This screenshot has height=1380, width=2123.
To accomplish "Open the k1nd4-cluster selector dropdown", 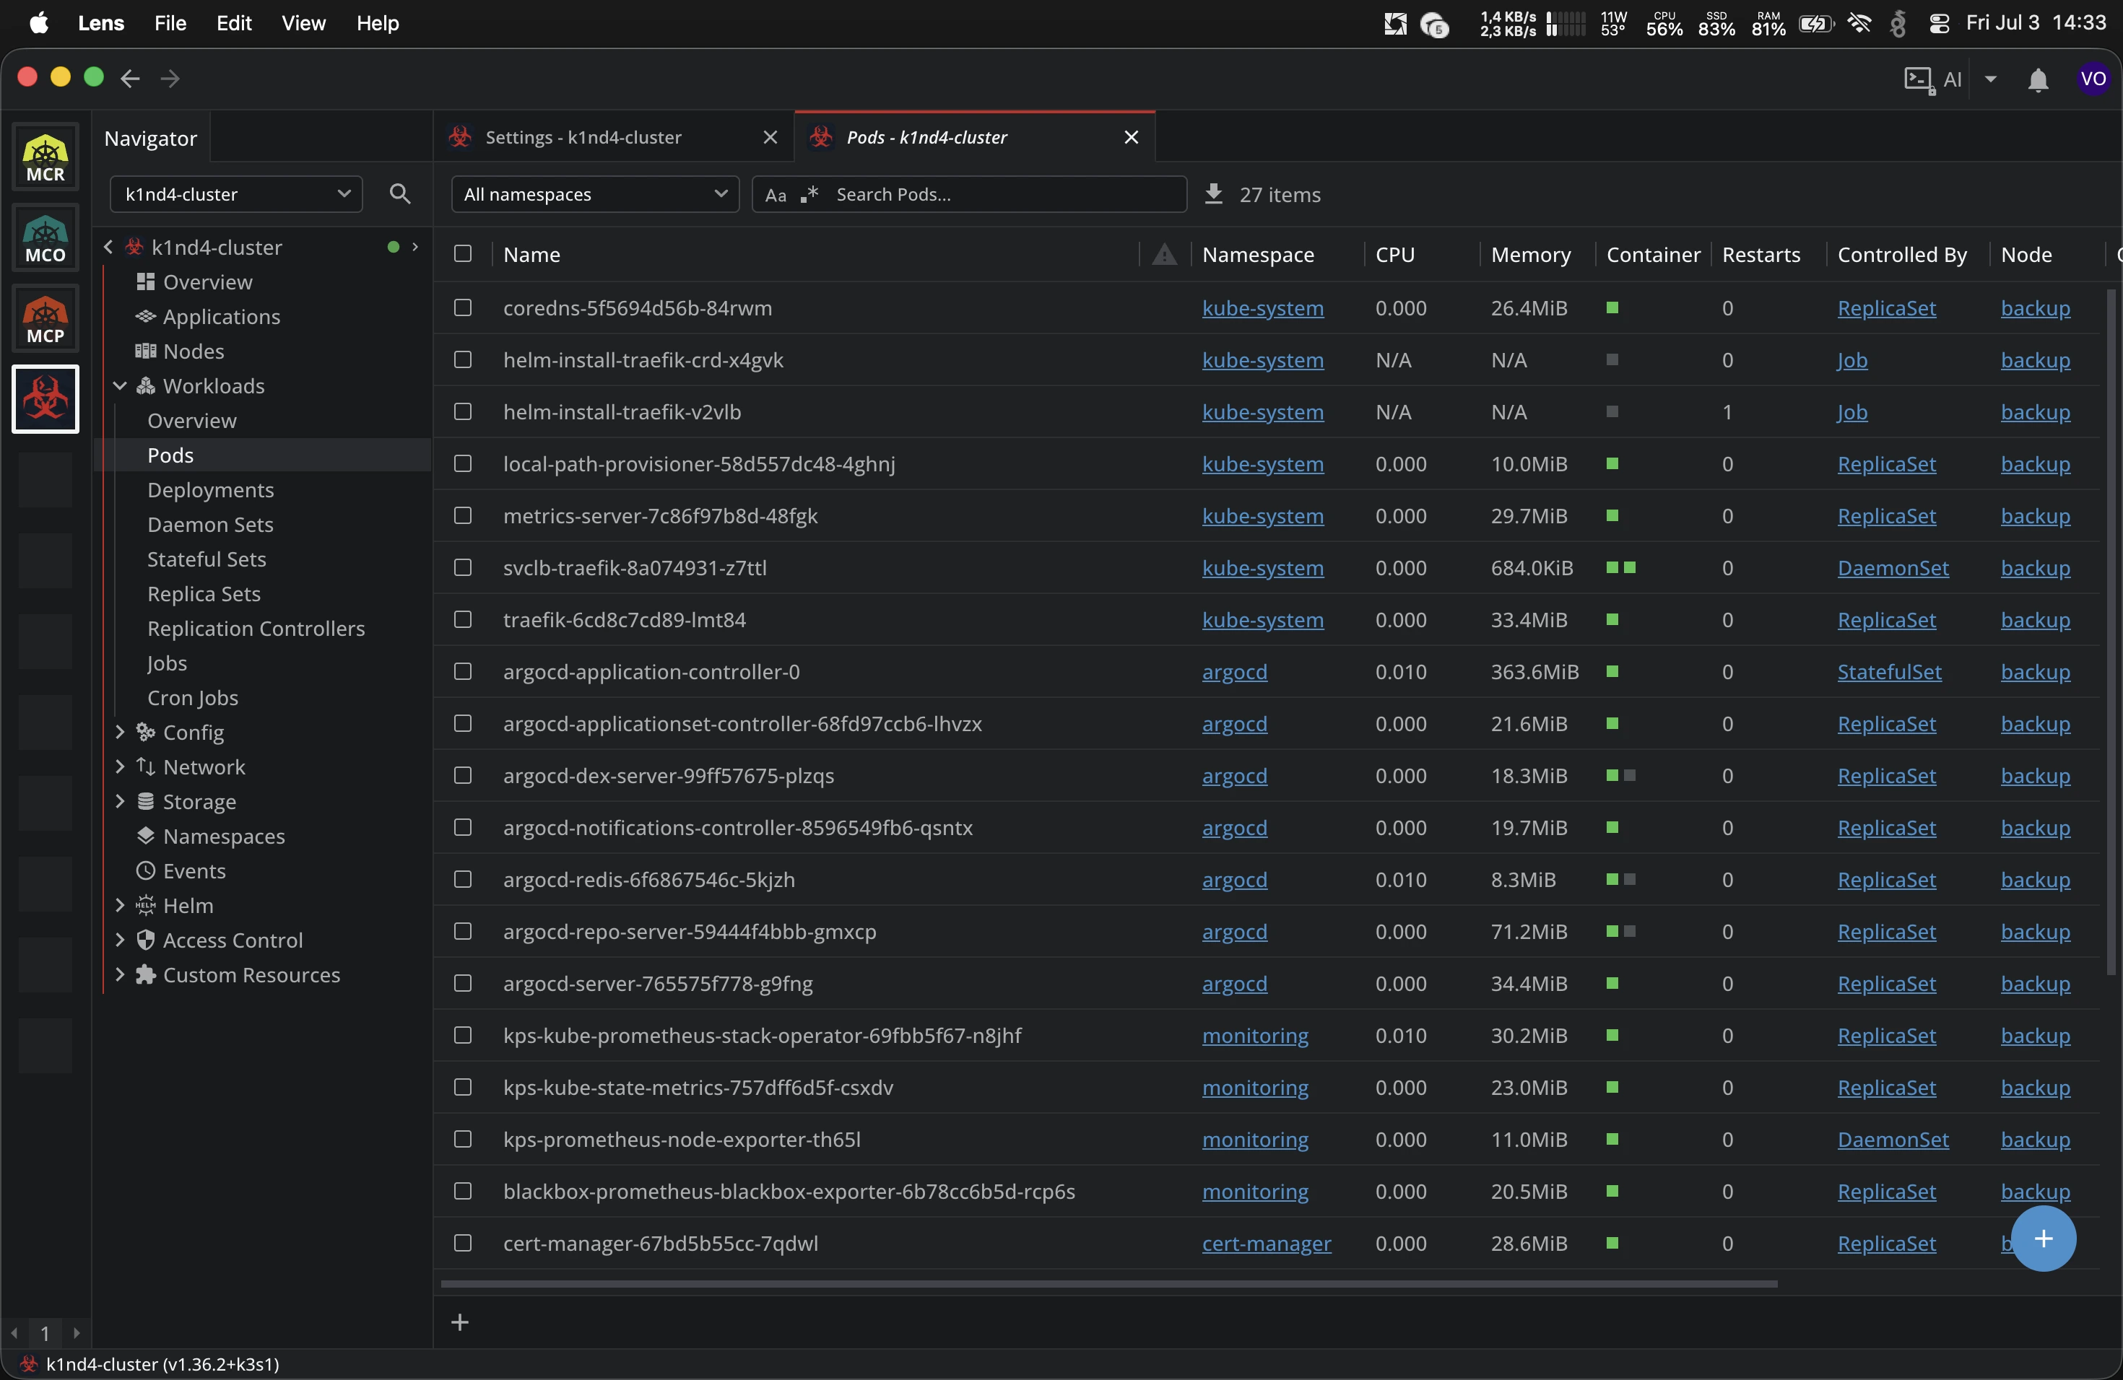I will point(236,193).
